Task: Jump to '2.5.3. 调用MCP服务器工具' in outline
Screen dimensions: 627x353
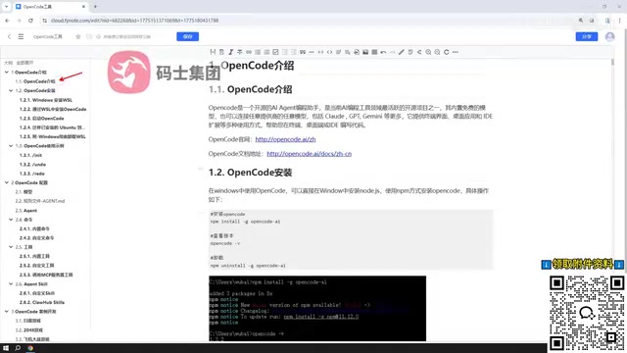Action: click(x=46, y=275)
